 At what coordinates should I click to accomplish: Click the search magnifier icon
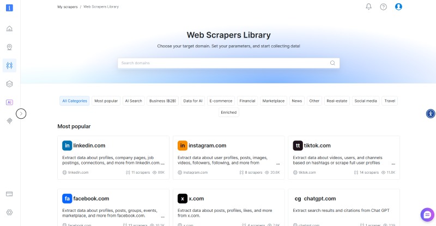(332, 63)
